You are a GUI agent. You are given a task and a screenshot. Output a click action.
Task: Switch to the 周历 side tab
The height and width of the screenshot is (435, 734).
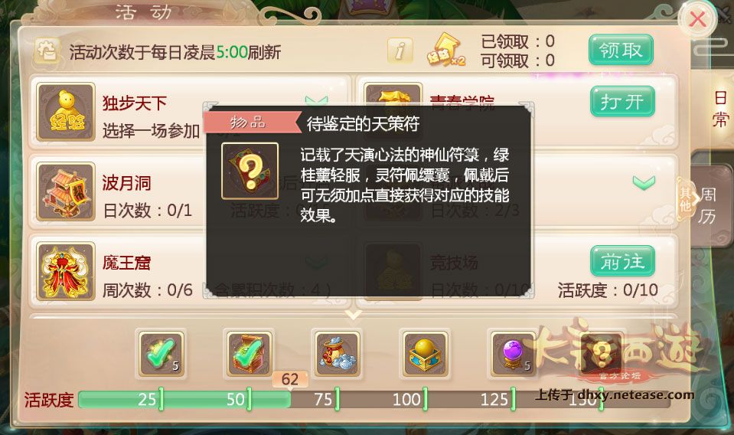(x=707, y=205)
